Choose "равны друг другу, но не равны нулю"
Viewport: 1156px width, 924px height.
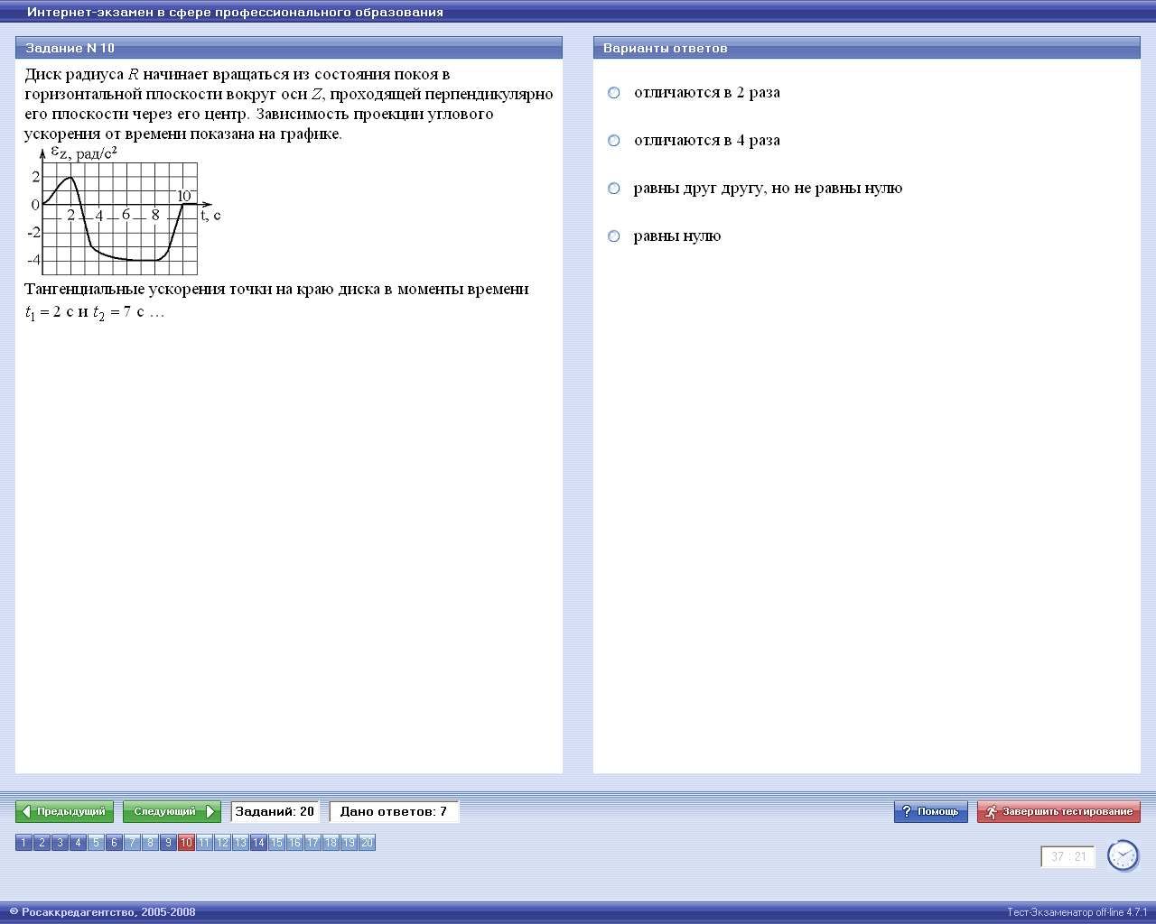[x=614, y=189]
